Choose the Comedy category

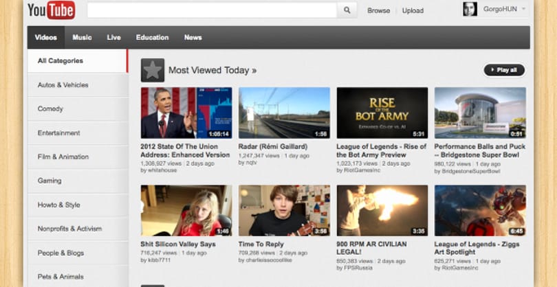point(78,109)
